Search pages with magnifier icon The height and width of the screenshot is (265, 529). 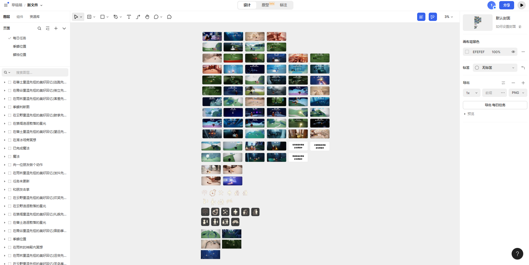pos(39,28)
